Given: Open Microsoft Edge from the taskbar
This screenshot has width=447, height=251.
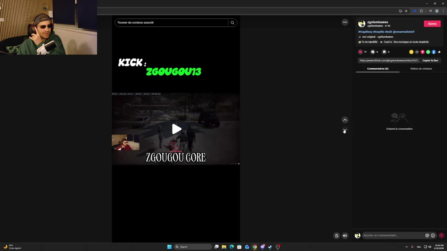Looking at the screenshot, I should point(232,247).
